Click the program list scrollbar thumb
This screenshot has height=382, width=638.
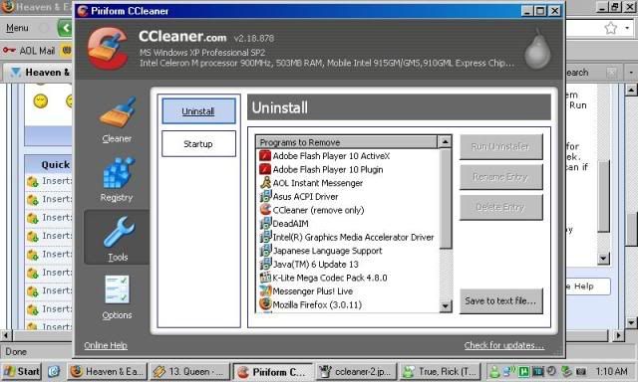point(446,198)
